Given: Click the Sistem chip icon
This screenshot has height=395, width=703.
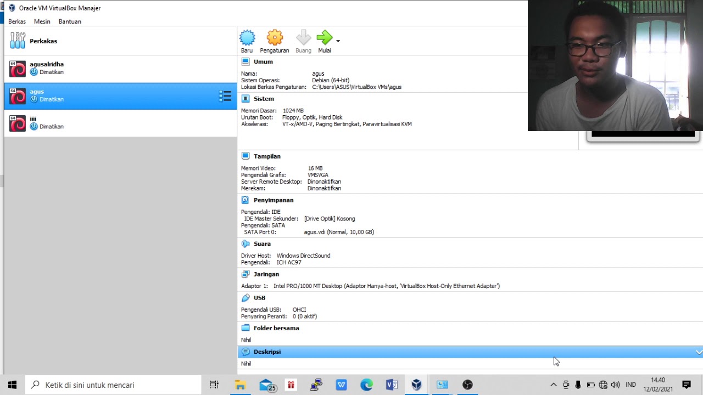Looking at the screenshot, I should click(245, 99).
